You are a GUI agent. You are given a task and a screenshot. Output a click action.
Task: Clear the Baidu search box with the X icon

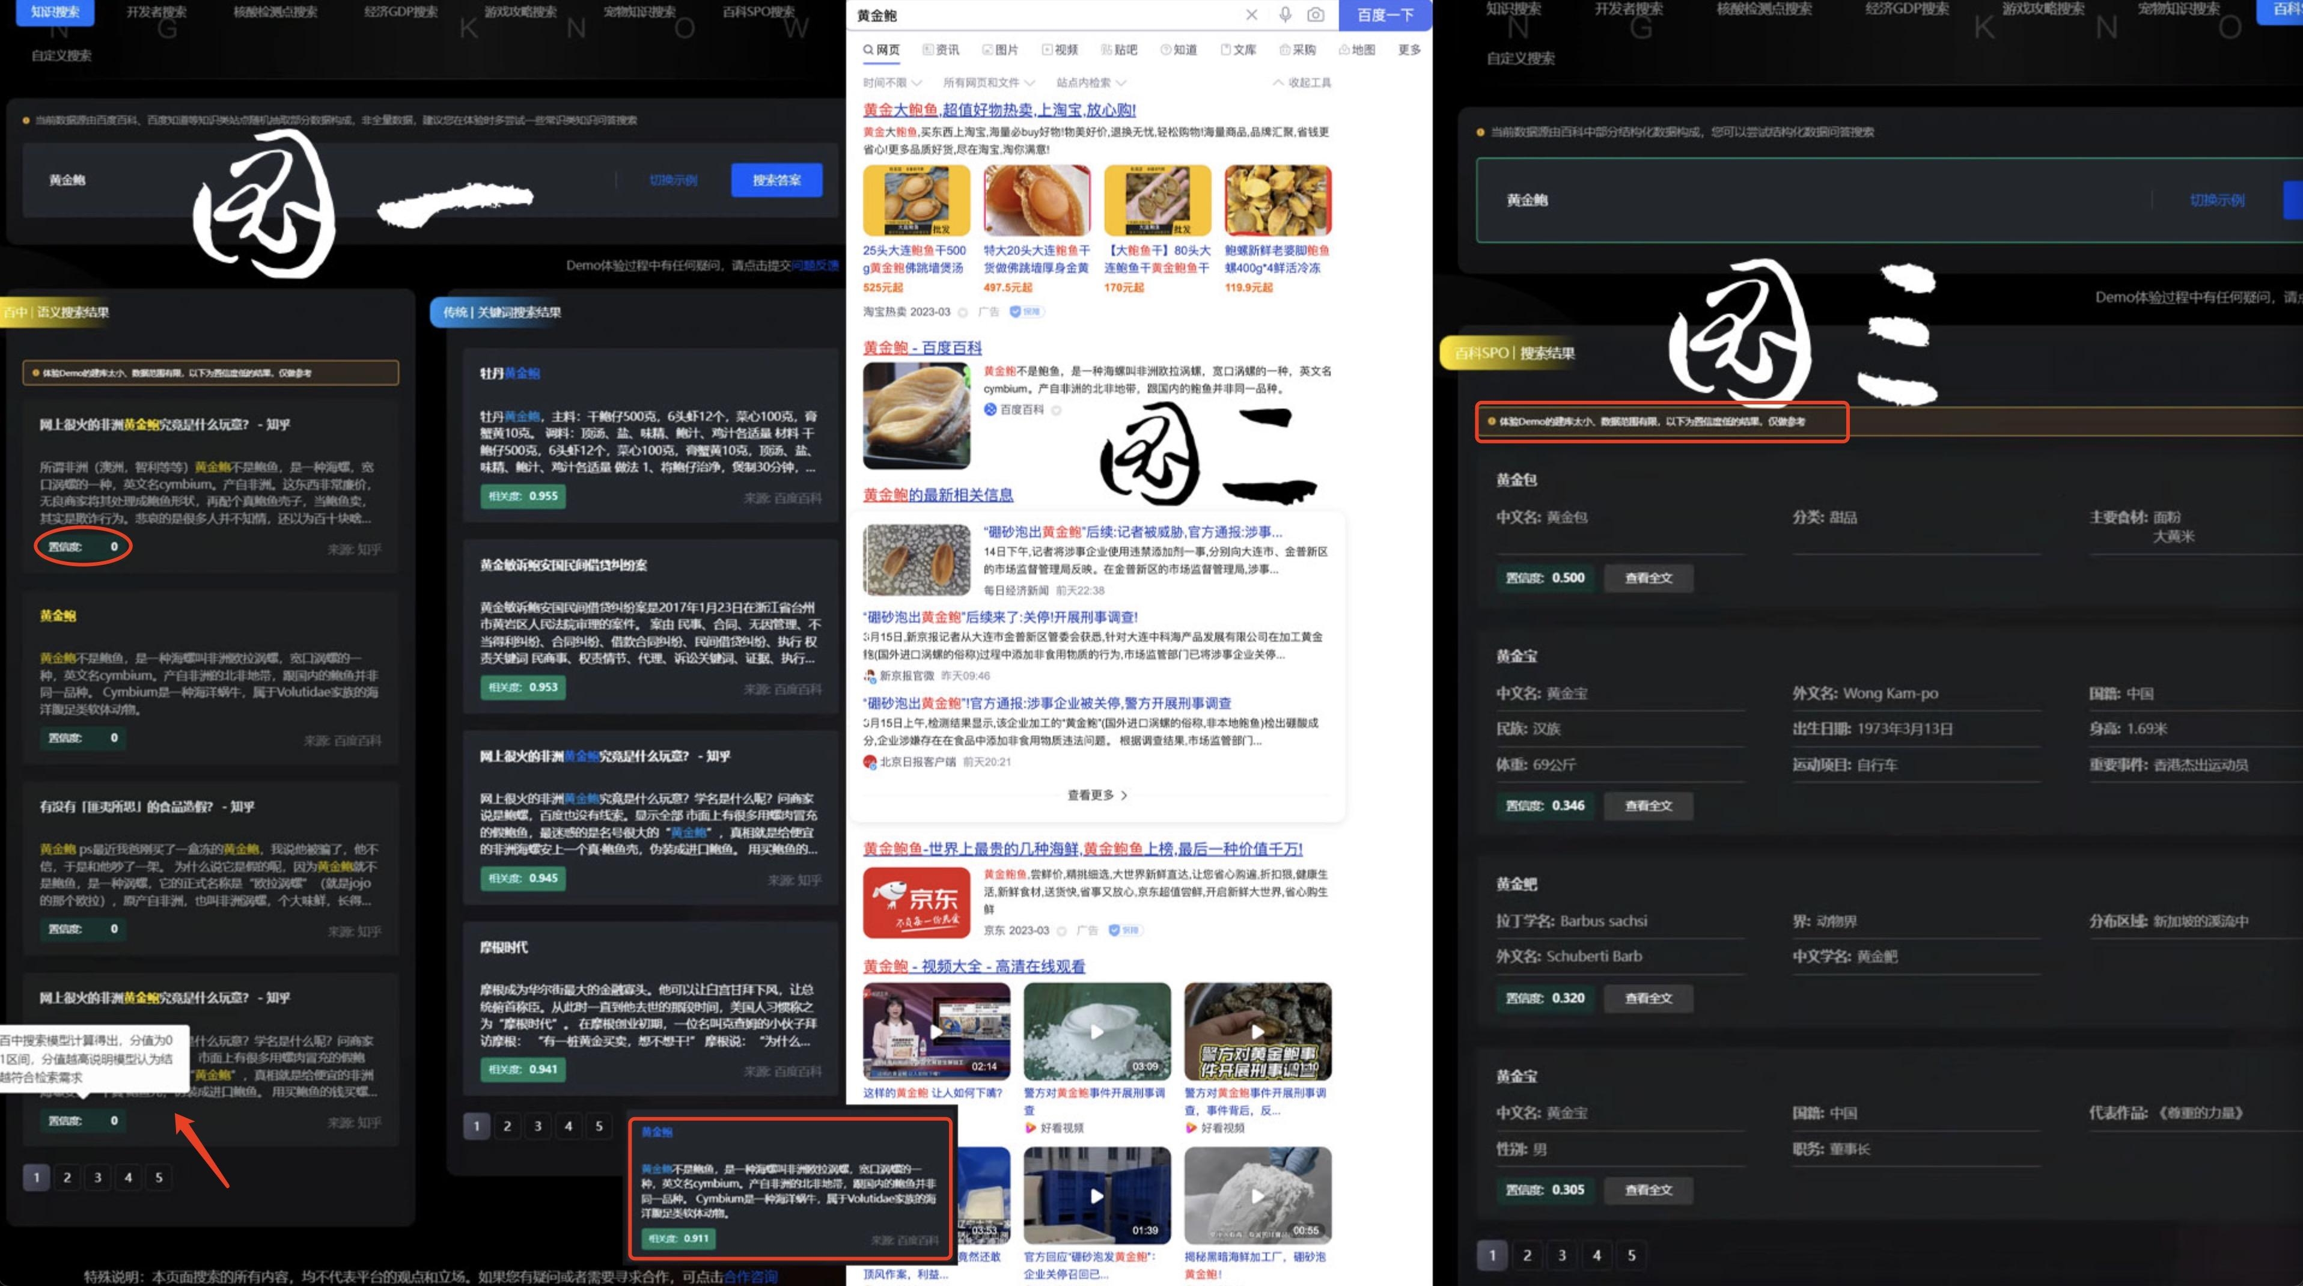point(1251,15)
